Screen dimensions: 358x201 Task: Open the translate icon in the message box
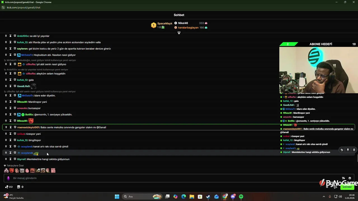tap(343, 178)
